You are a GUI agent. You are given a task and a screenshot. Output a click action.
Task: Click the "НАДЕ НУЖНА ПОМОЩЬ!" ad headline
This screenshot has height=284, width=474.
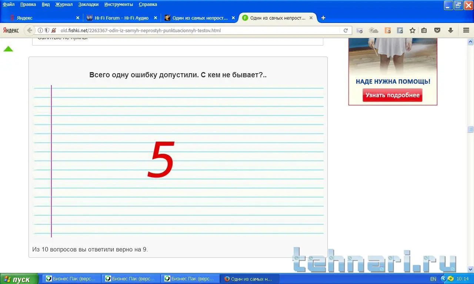(x=393, y=81)
